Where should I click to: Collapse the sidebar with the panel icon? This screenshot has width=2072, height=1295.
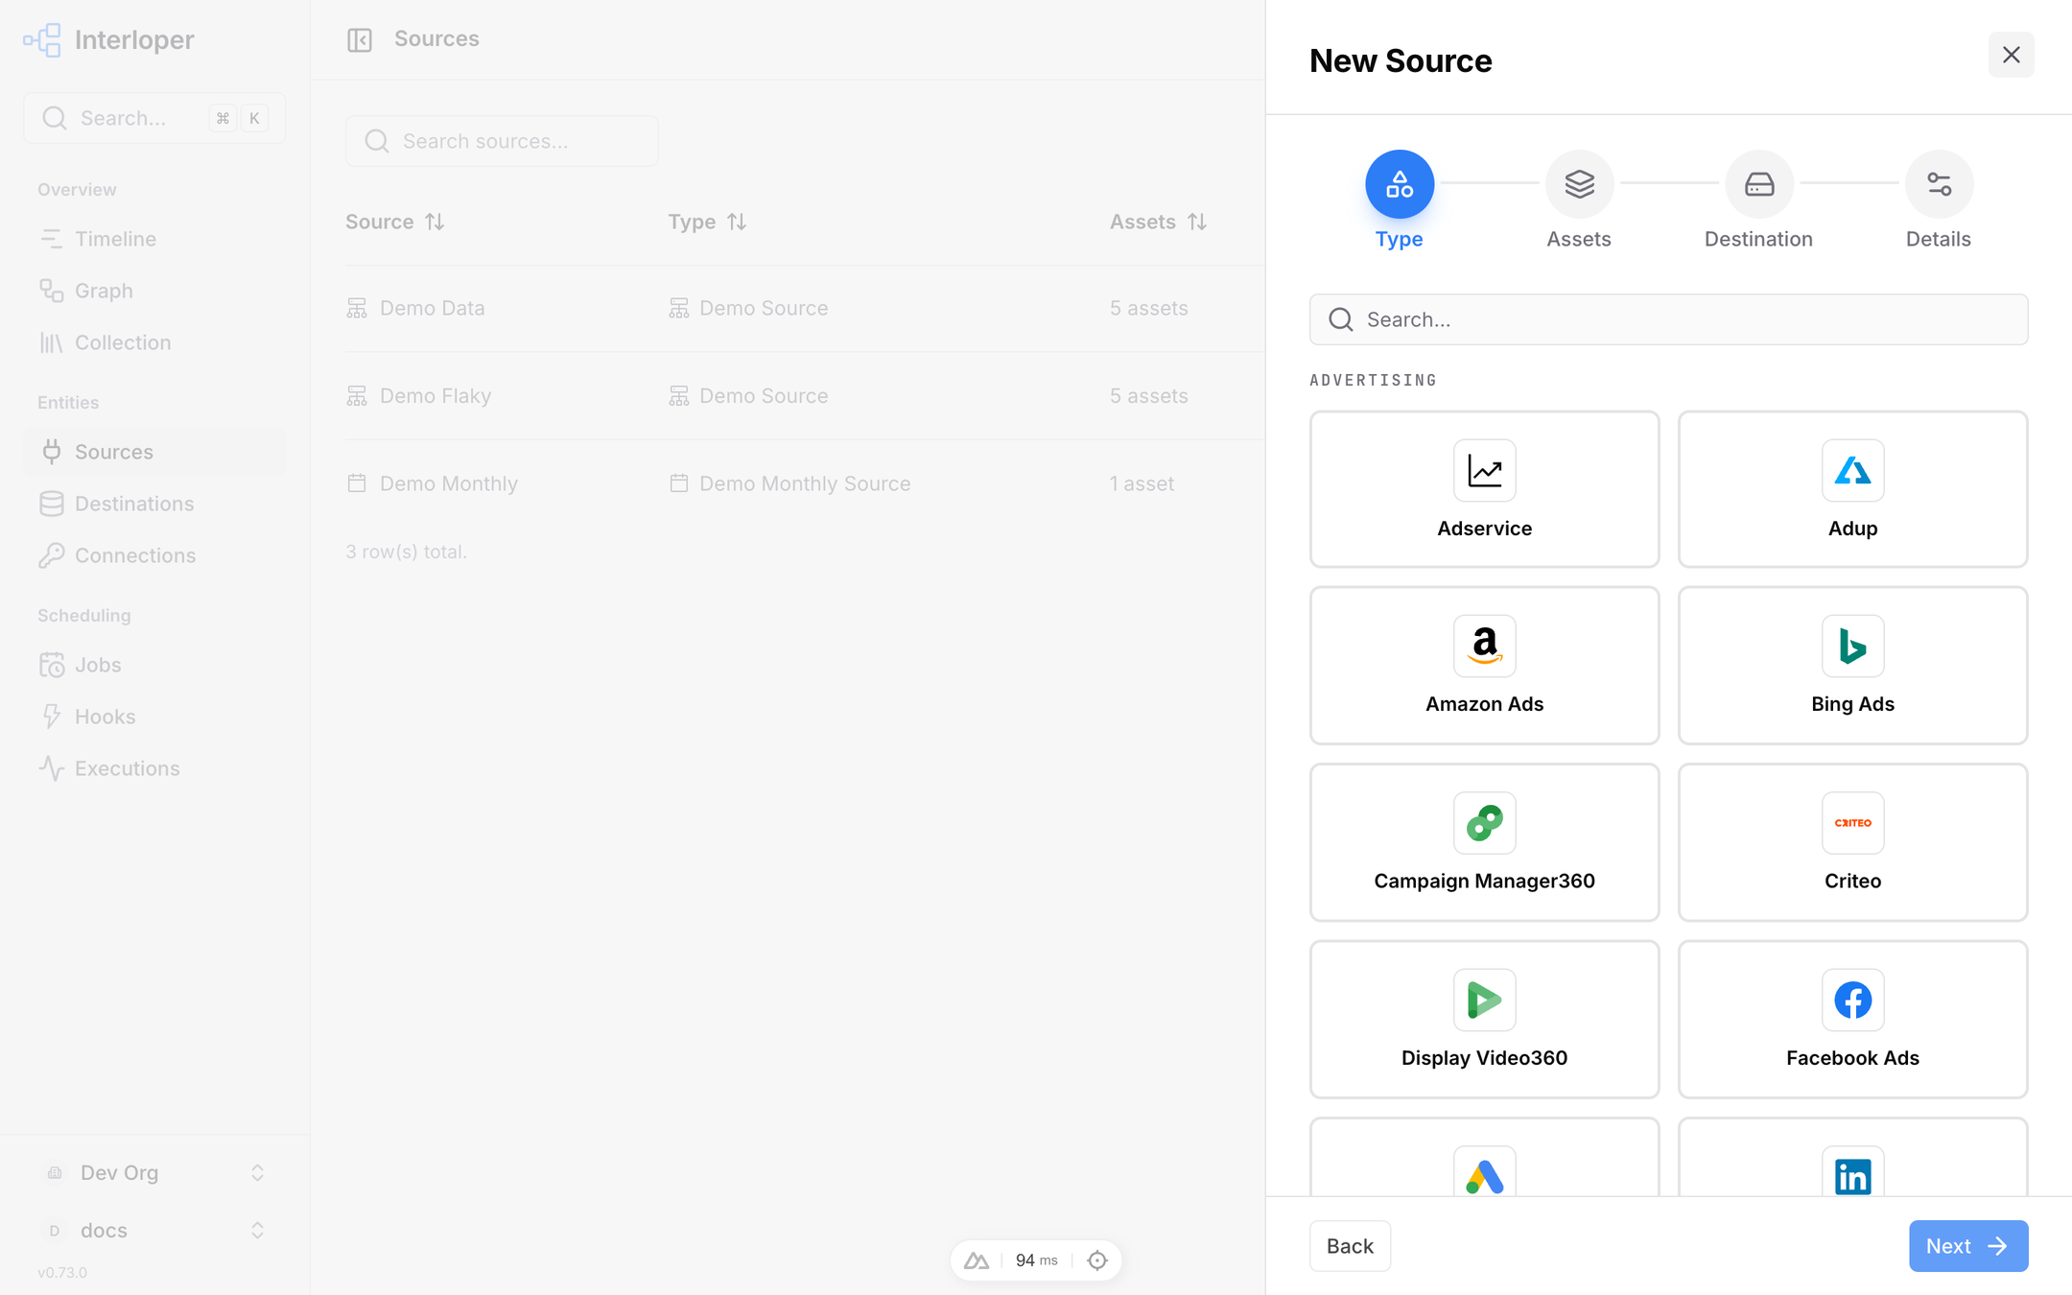pyautogui.click(x=360, y=39)
